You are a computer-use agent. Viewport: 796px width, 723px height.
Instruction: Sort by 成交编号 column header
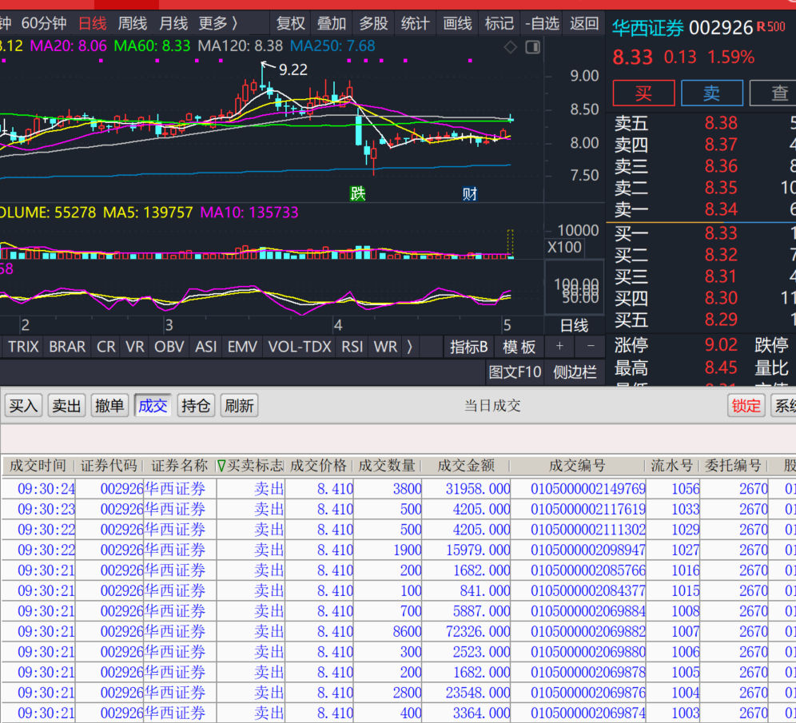tap(577, 465)
